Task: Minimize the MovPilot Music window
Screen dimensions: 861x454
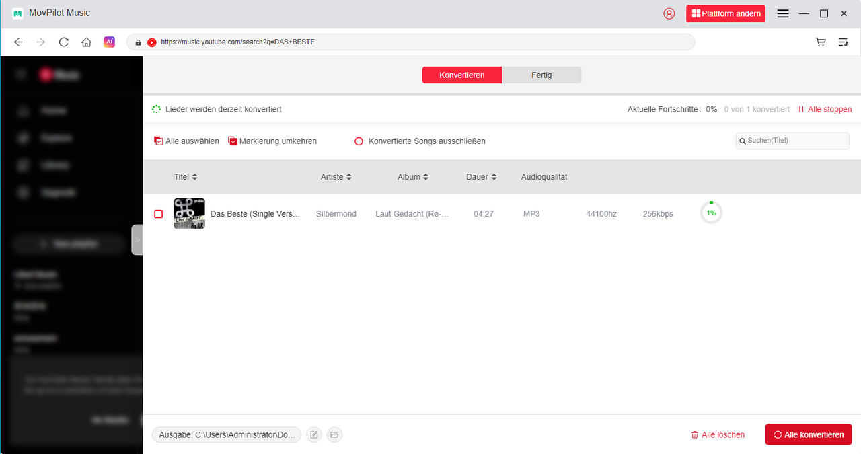Action: pyautogui.click(x=803, y=13)
